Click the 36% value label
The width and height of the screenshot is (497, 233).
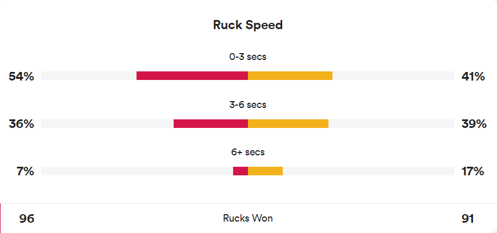coord(21,124)
